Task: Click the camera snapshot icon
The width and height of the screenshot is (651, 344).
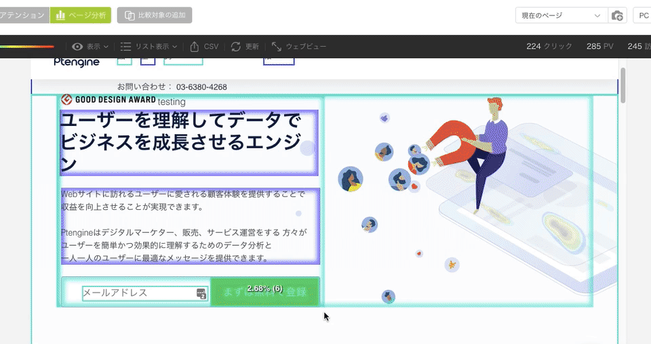Action: click(617, 16)
